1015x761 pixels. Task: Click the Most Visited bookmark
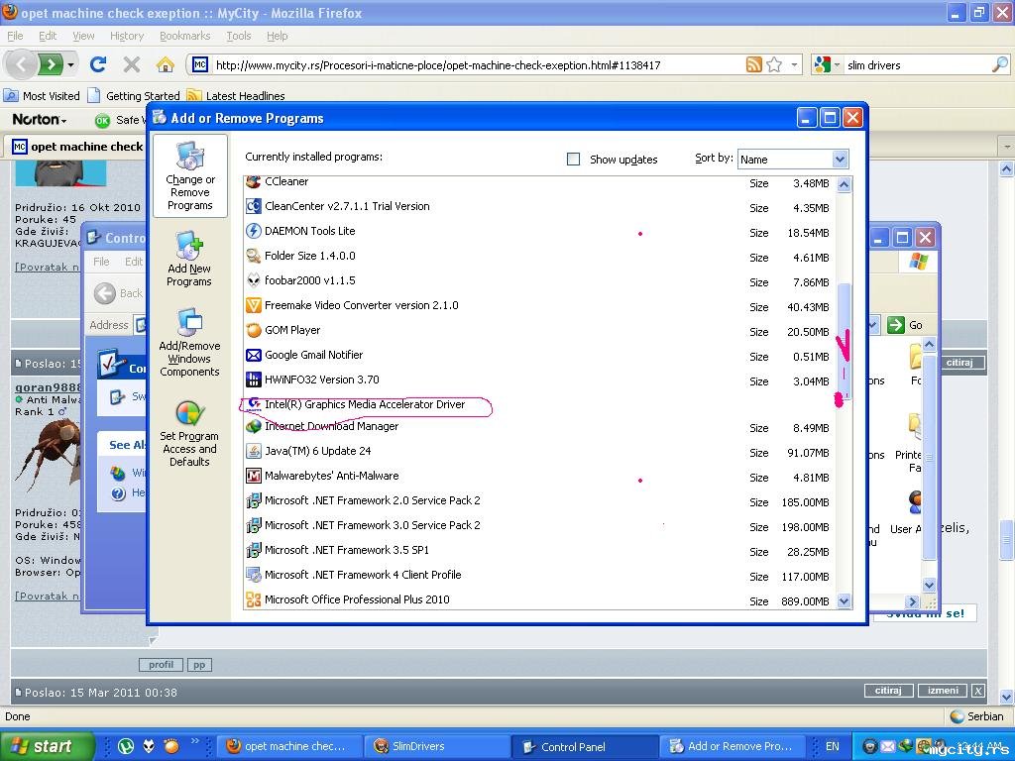click(42, 96)
